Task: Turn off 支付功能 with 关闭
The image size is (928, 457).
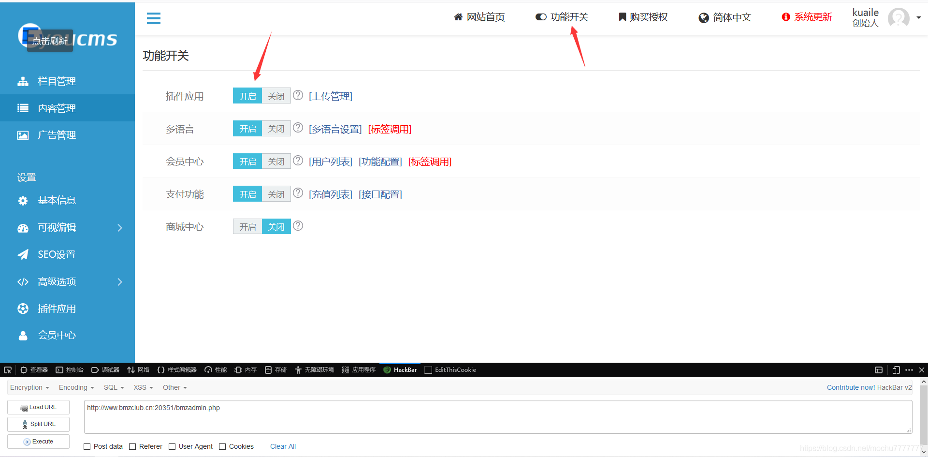Action: coord(276,194)
